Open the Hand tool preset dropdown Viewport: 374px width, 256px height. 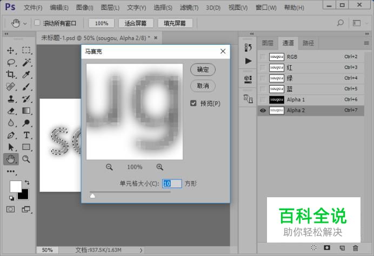(25, 24)
